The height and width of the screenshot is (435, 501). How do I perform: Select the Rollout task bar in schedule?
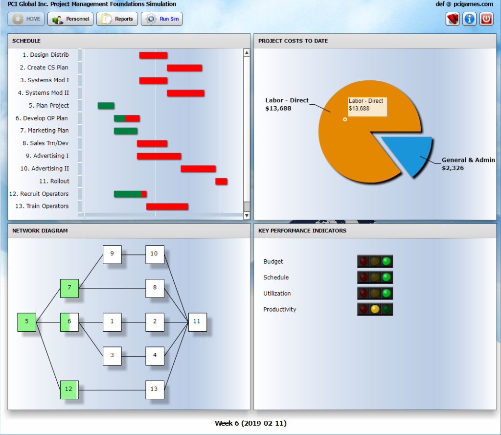(x=221, y=182)
